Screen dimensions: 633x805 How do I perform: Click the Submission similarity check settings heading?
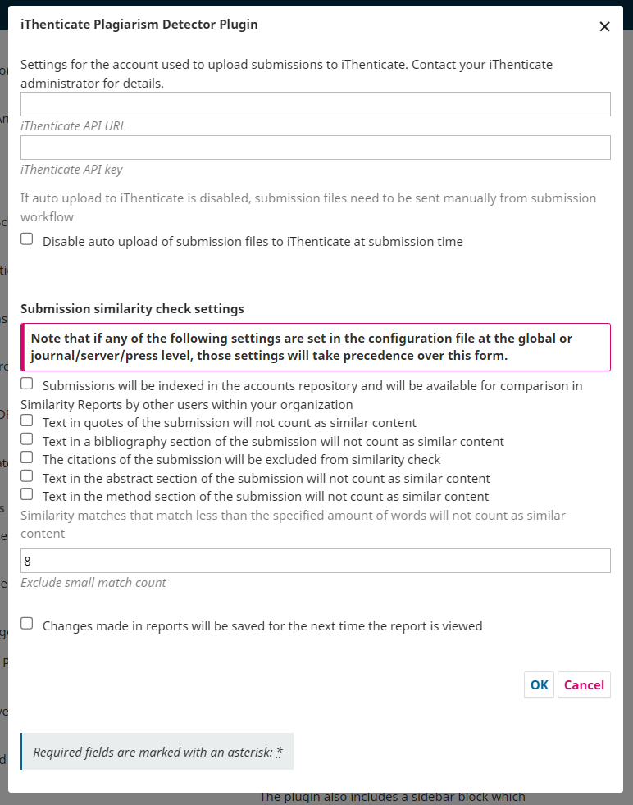click(132, 309)
